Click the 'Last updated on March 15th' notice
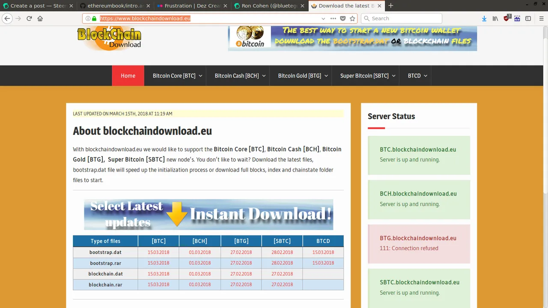548x308 pixels. (122, 114)
